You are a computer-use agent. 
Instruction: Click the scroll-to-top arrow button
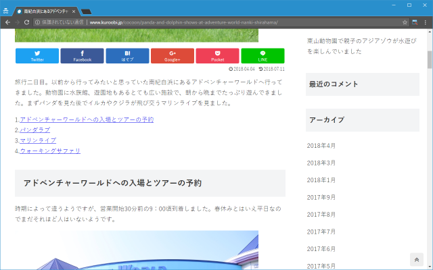[x=417, y=260]
